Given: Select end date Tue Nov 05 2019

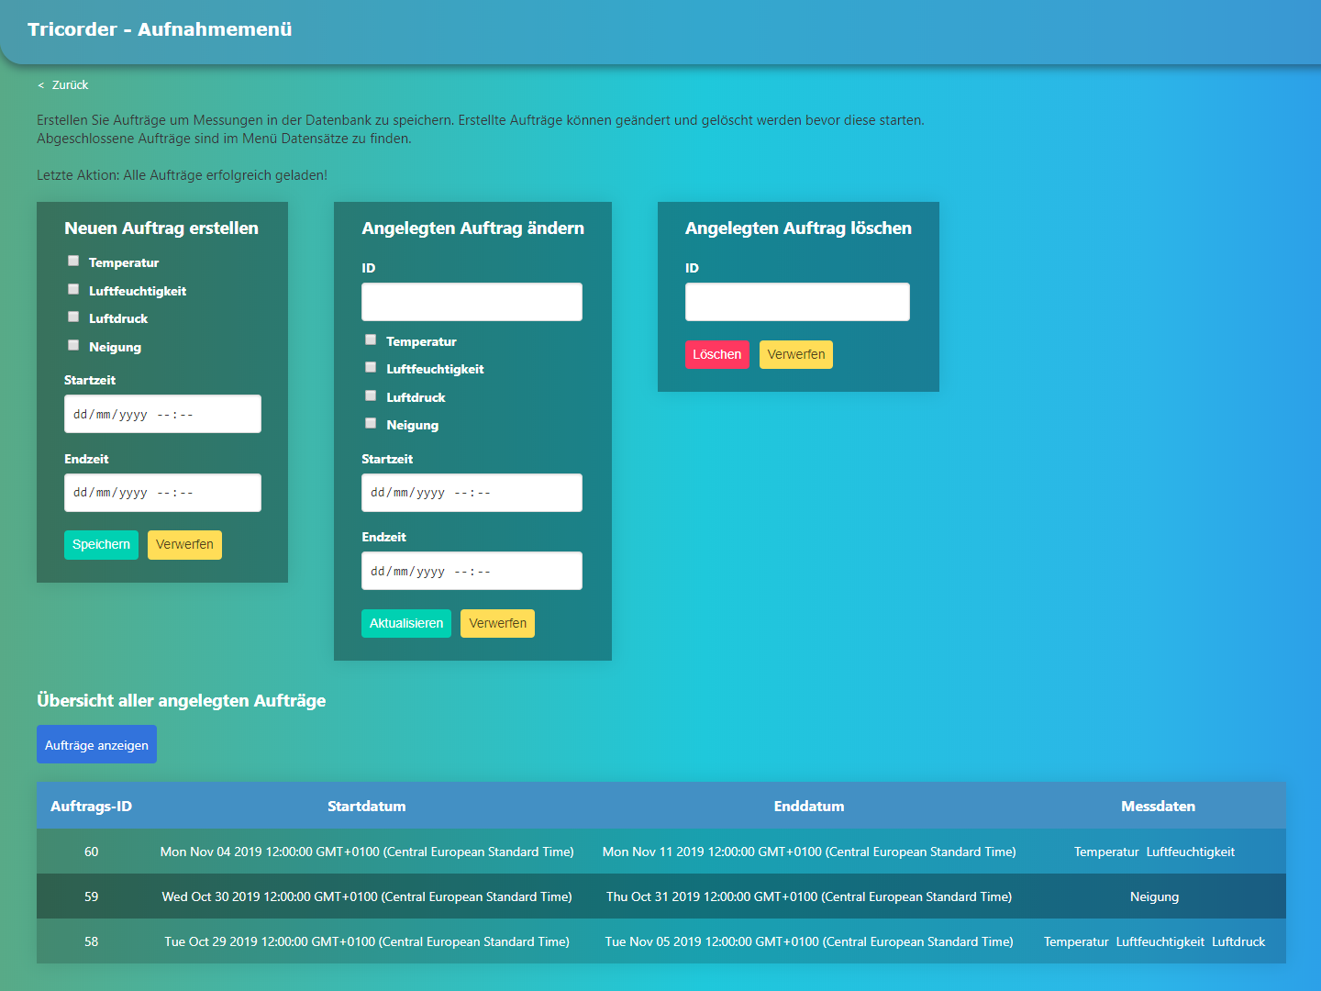Looking at the screenshot, I should click(809, 941).
